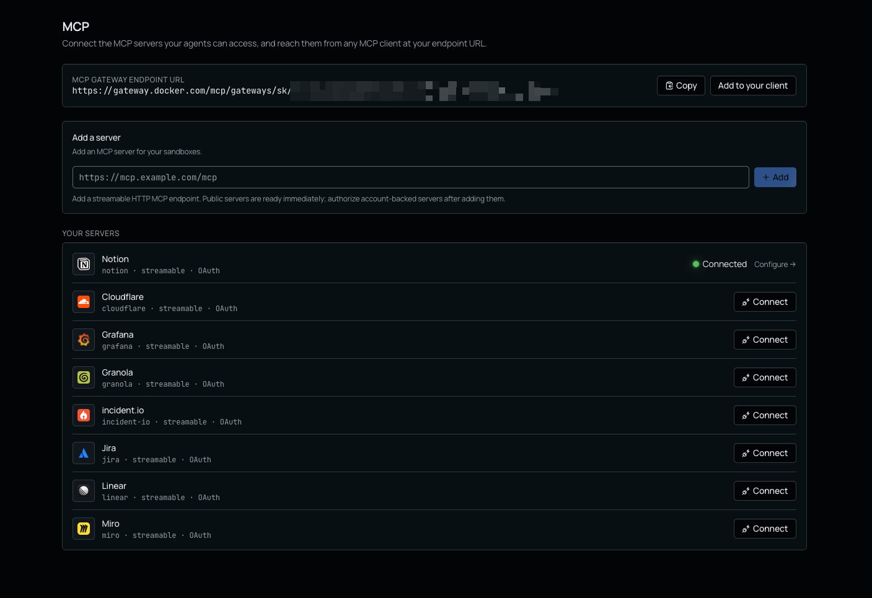Connect the incident.io server
872x598 pixels.
tap(765, 415)
